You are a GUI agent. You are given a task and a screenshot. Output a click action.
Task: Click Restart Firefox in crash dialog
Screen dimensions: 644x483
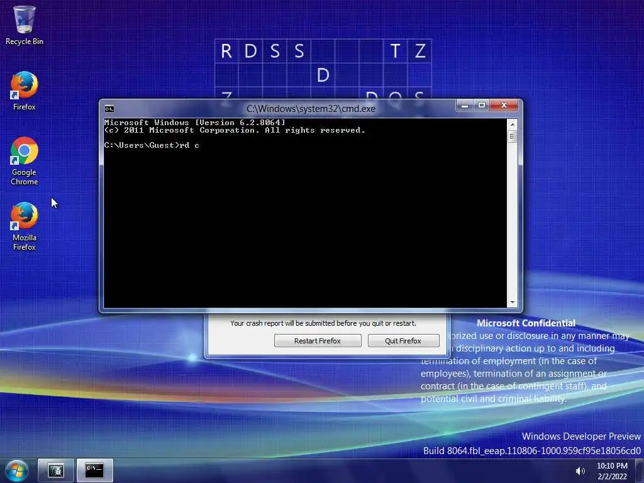(x=318, y=340)
